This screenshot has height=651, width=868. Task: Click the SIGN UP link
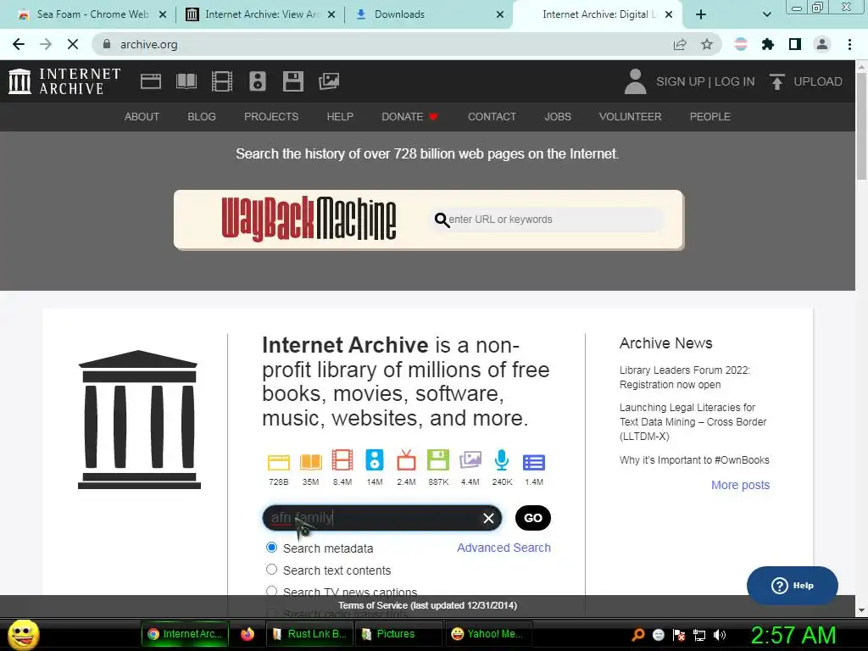click(x=681, y=81)
